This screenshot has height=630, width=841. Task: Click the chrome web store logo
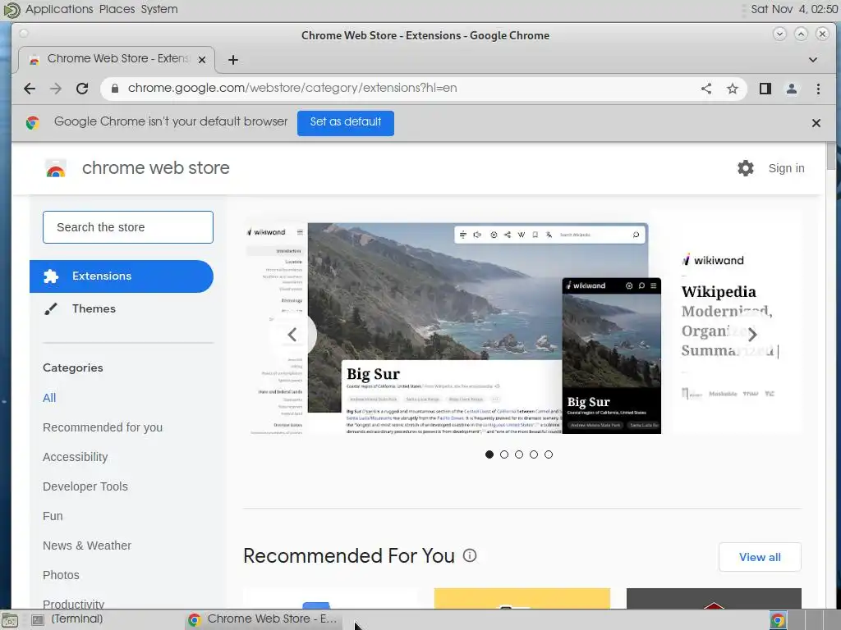[x=55, y=169]
